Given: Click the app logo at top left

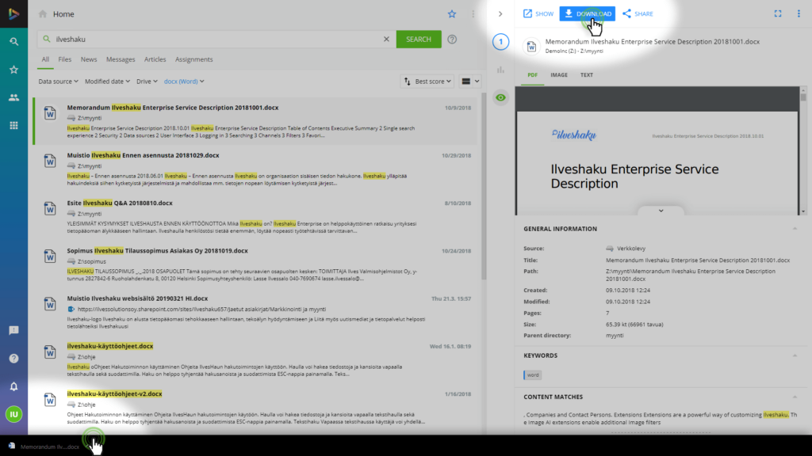Looking at the screenshot, I should click(x=14, y=14).
